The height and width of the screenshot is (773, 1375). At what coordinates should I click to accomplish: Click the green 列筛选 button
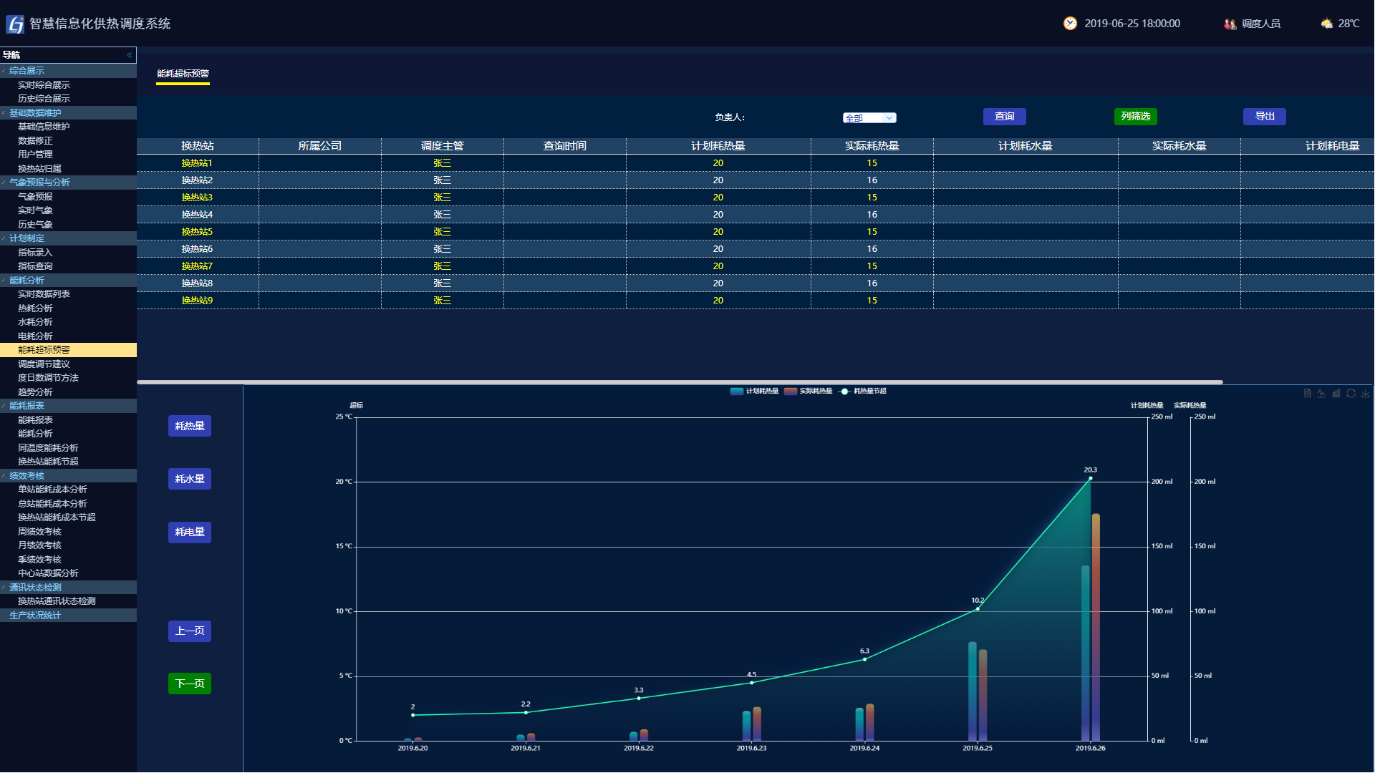(1135, 117)
